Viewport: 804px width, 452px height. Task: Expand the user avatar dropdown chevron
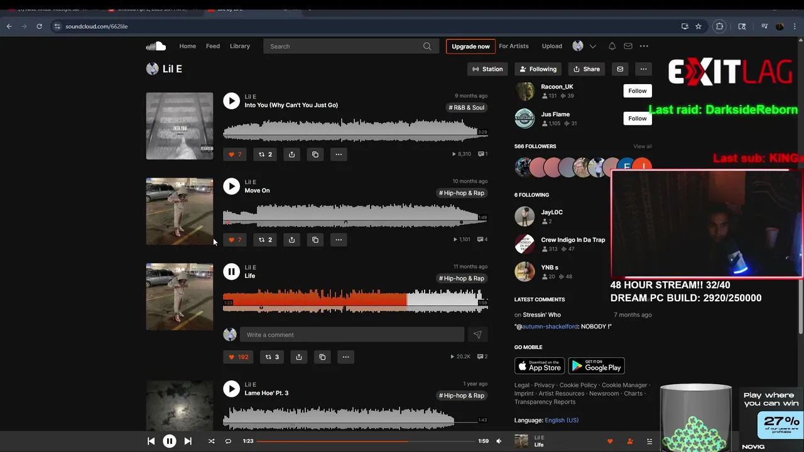pos(592,46)
